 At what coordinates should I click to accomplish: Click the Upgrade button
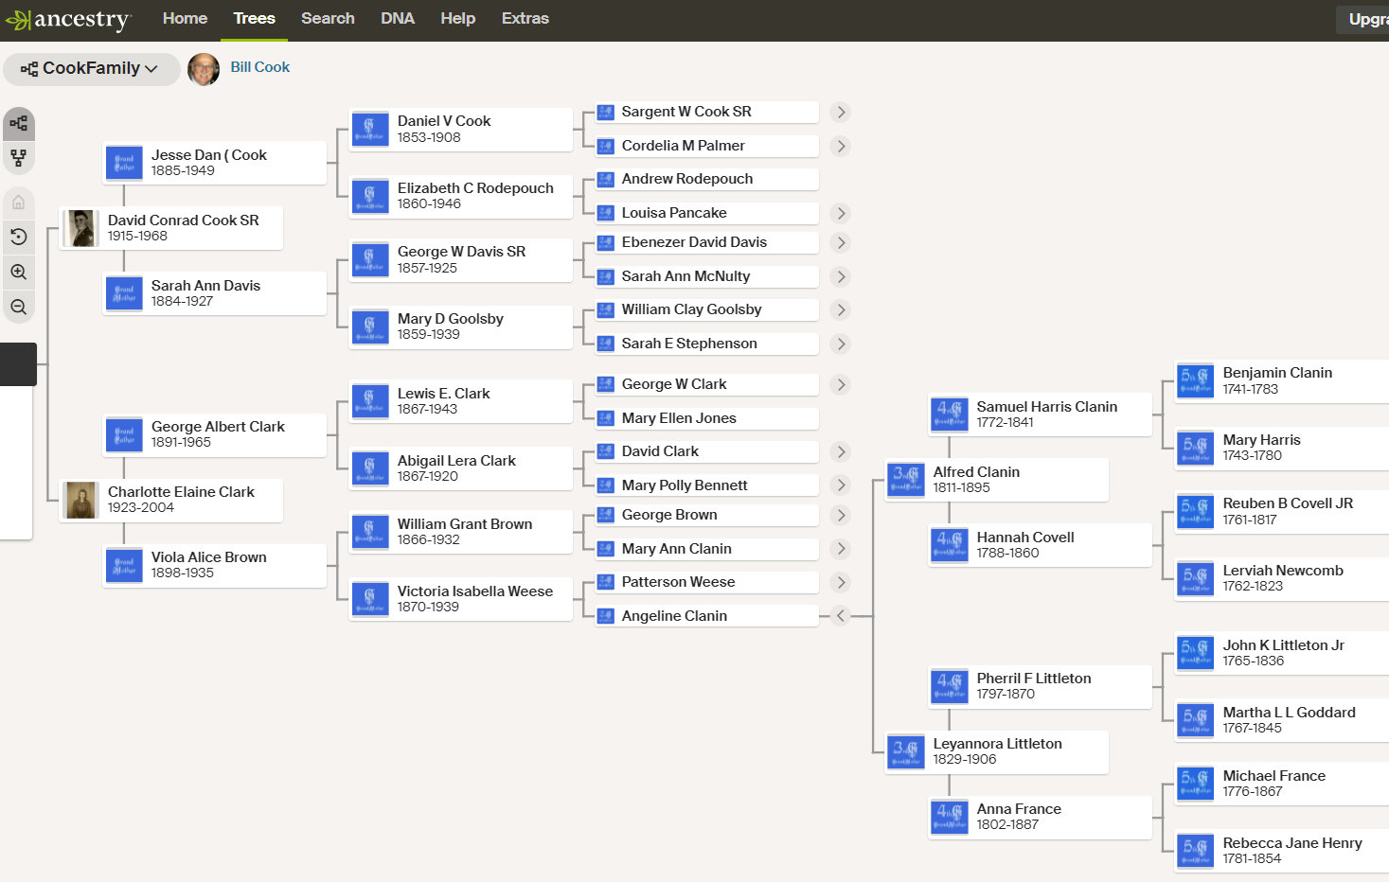1367,19
